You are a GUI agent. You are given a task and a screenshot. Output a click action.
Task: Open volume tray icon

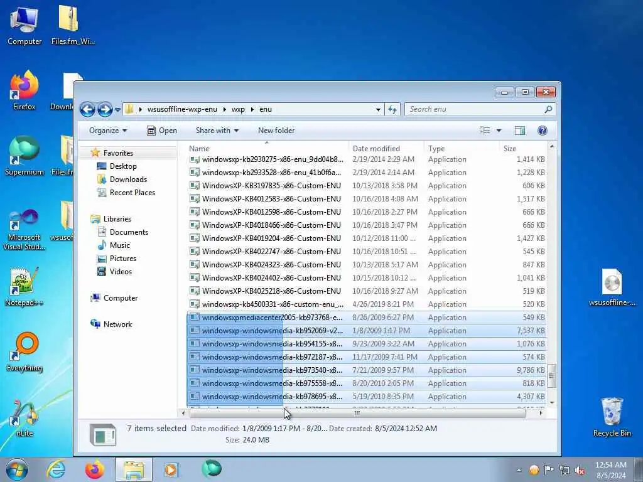[x=580, y=470]
